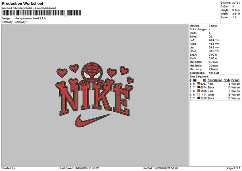
Task: Click the Min Stitch value "0.3 mm"
Action: click(213, 66)
